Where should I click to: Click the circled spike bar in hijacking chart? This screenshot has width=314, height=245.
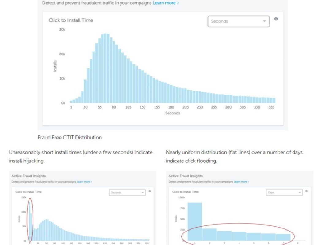pyautogui.click(x=30, y=221)
